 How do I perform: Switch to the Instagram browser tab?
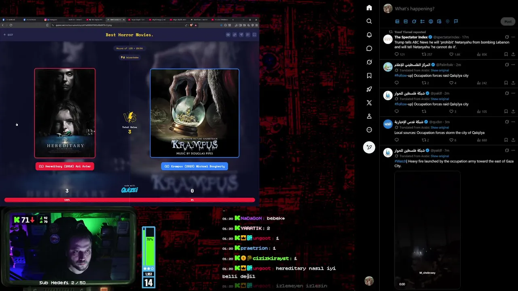(53, 19)
